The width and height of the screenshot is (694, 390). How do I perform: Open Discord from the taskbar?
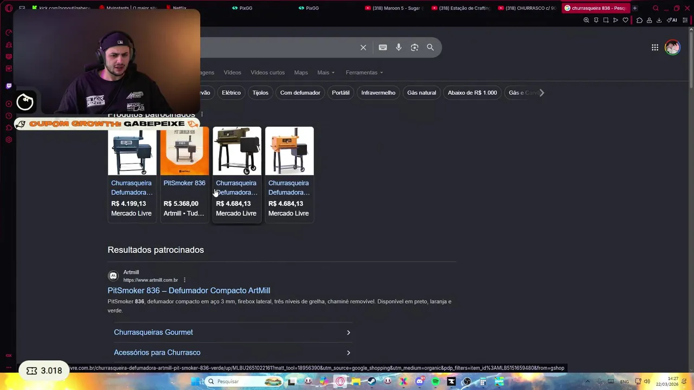(x=419, y=381)
